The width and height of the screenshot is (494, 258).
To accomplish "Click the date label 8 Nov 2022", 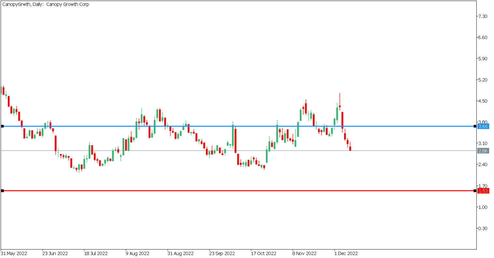I will (304, 253).
